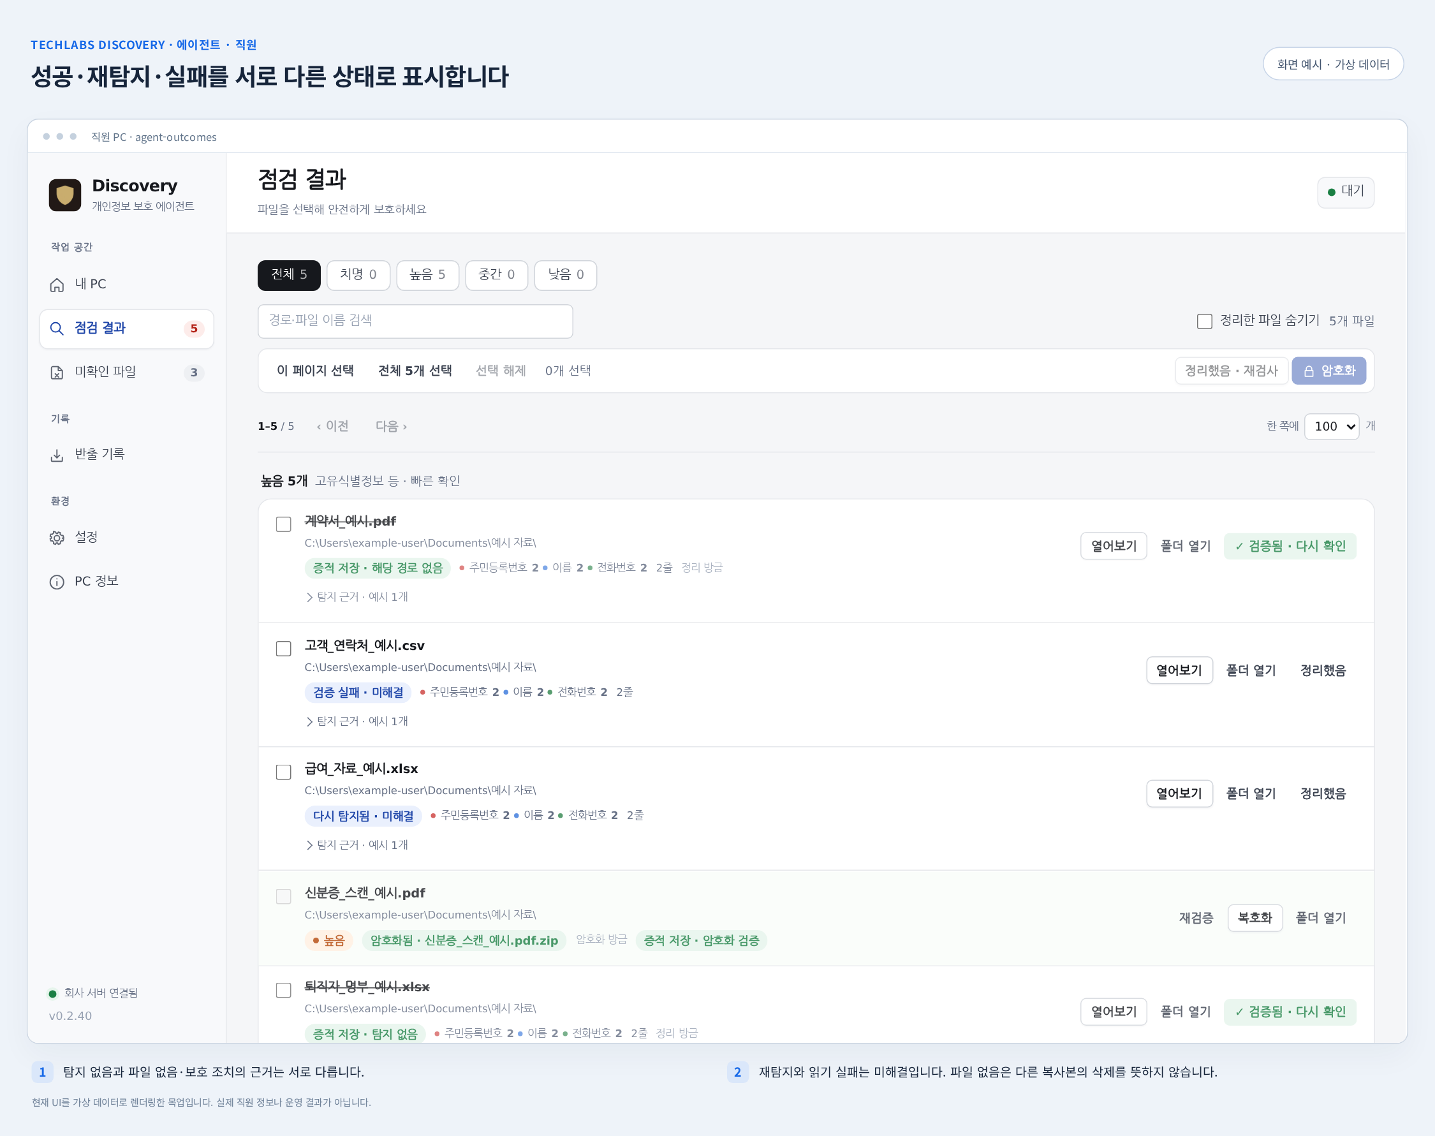Click 이 페이지 선택
Viewport: 1435px width, 1136px height.
click(x=315, y=371)
